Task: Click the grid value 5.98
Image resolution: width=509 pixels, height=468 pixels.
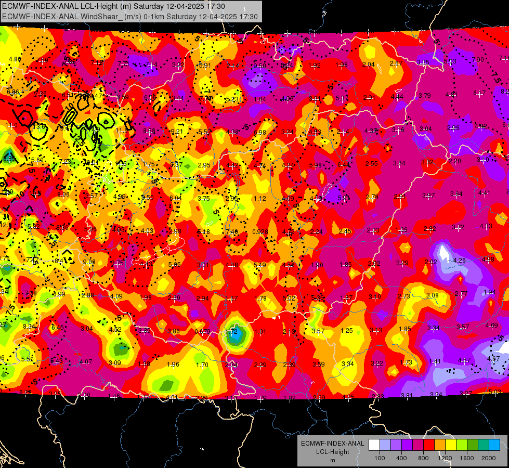Action: (x=316, y=165)
